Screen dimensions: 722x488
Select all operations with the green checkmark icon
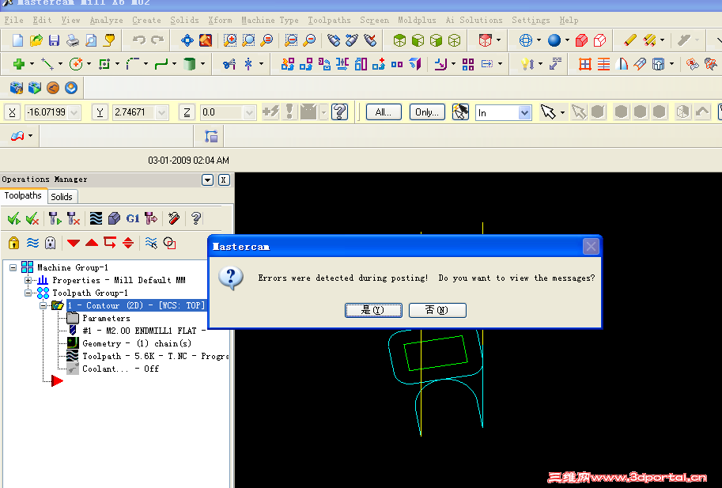pyautogui.click(x=14, y=218)
